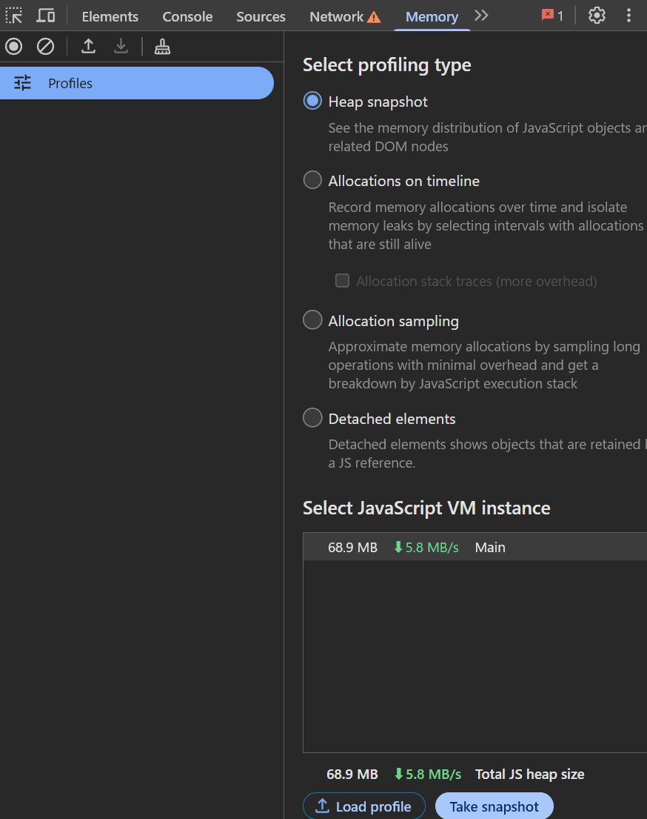Select the Memory tab
This screenshot has width=647, height=819.
pyautogui.click(x=432, y=17)
